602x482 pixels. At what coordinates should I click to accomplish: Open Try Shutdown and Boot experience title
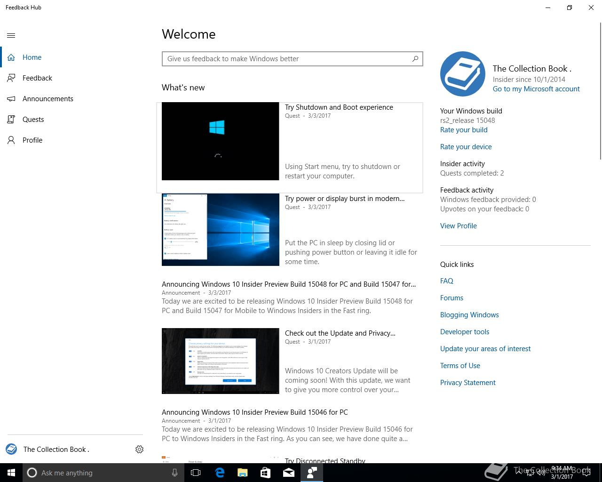pos(339,107)
